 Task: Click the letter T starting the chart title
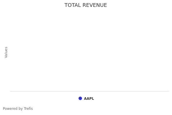point(66,5)
